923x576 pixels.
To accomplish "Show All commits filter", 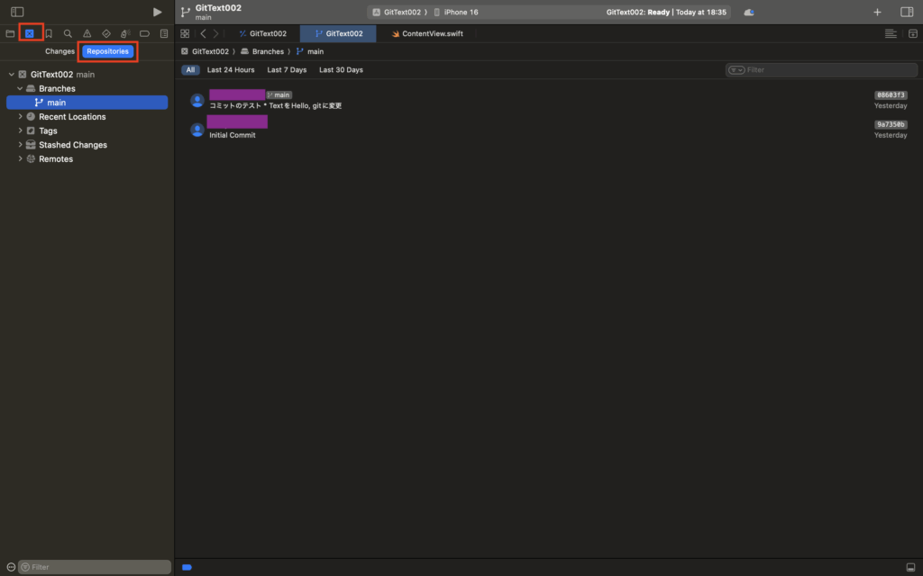I will click(190, 70).
